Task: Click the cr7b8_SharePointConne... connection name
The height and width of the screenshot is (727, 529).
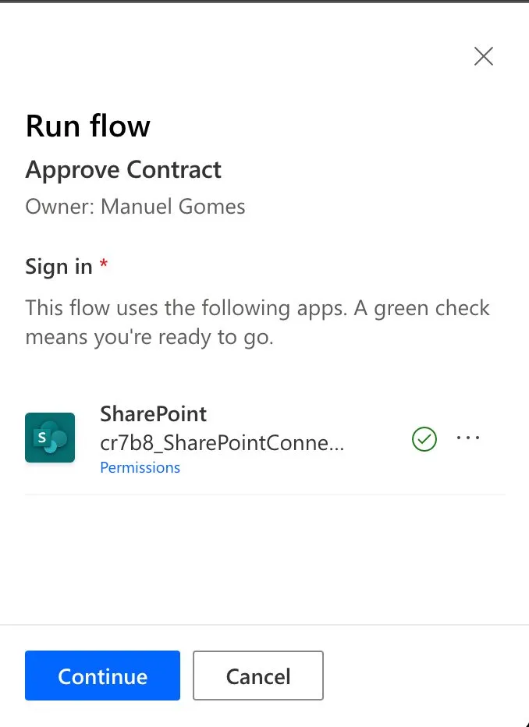Action: (222, 443)
